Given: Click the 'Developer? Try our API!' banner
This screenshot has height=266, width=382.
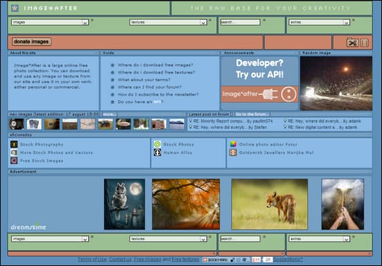Looking at the screenshot, I should click(x=259, y=80).
